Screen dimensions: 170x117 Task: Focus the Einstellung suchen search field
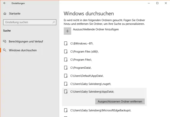tap(27, 22)
